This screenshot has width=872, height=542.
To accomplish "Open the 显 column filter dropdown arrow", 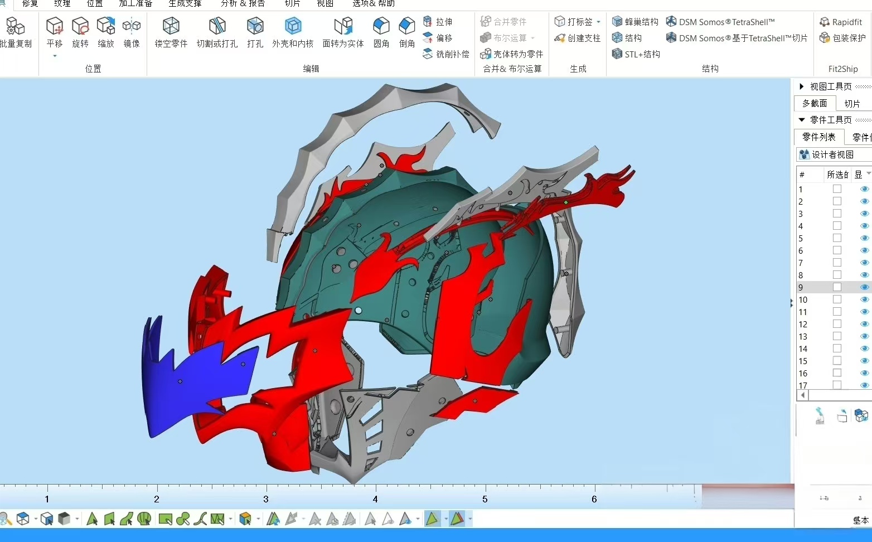I will tap(869, 174).
